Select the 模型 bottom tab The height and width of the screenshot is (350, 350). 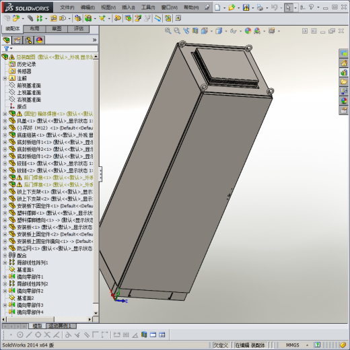[x=37, y=326]
